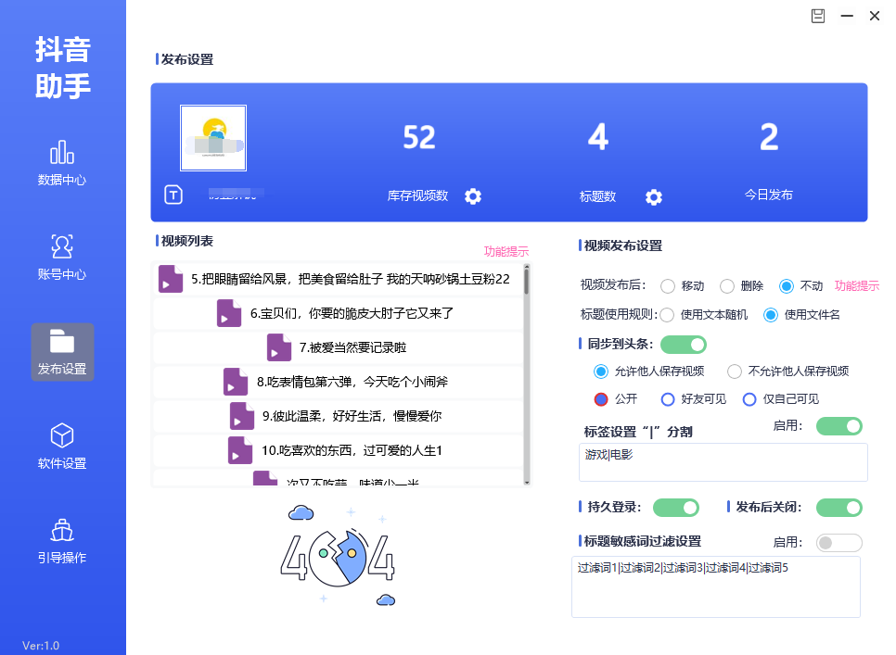The width and height of the screenshot is (896, 655).
Task: Open the 账号中心 user icon
Action: click(x=62, y=246)
